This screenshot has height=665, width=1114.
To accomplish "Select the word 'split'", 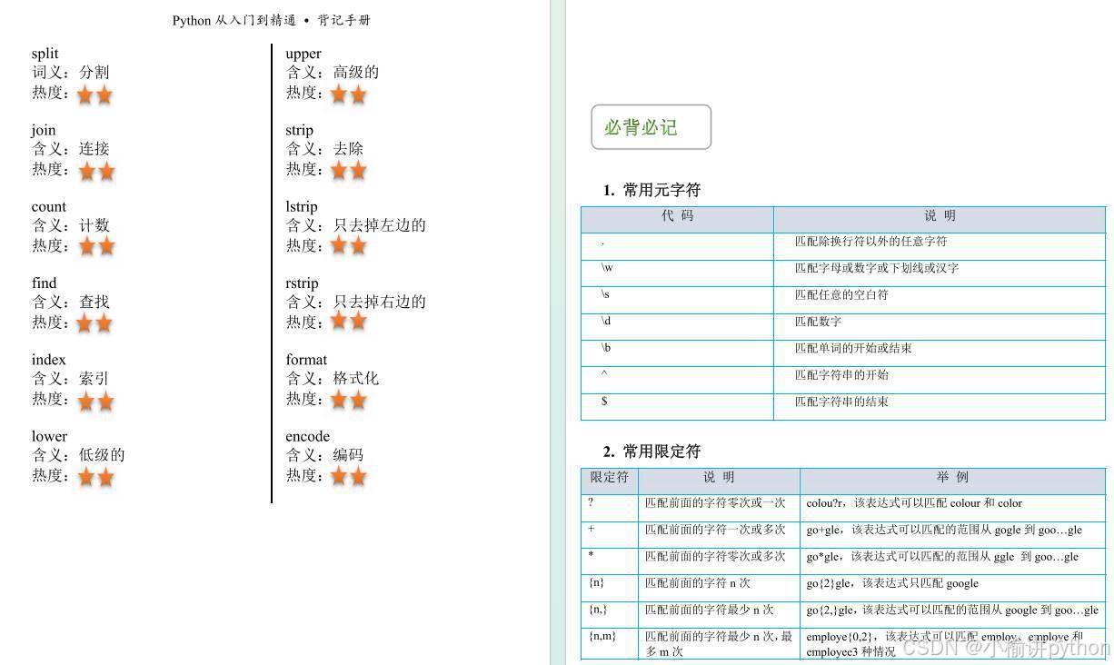I will point(45,54).
